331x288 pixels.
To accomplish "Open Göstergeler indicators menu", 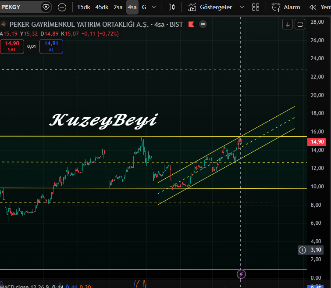I will [210, 7].
